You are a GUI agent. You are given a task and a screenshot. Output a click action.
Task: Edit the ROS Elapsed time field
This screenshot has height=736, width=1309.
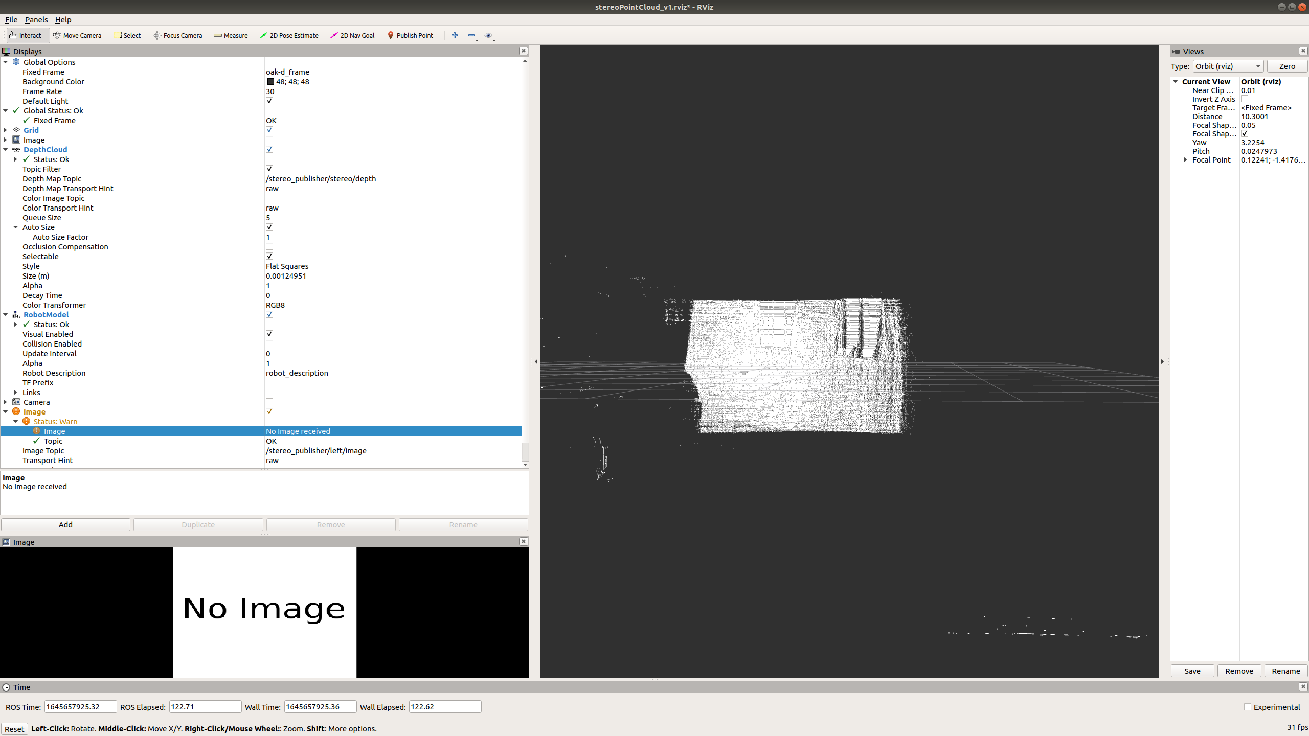click(205, 706)
